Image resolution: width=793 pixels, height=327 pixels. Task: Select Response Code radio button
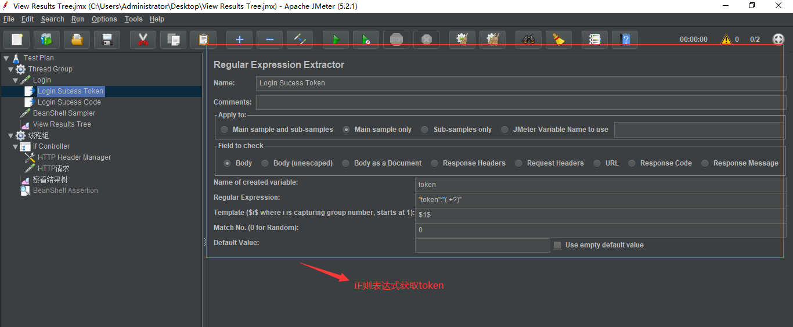[632, 163]
